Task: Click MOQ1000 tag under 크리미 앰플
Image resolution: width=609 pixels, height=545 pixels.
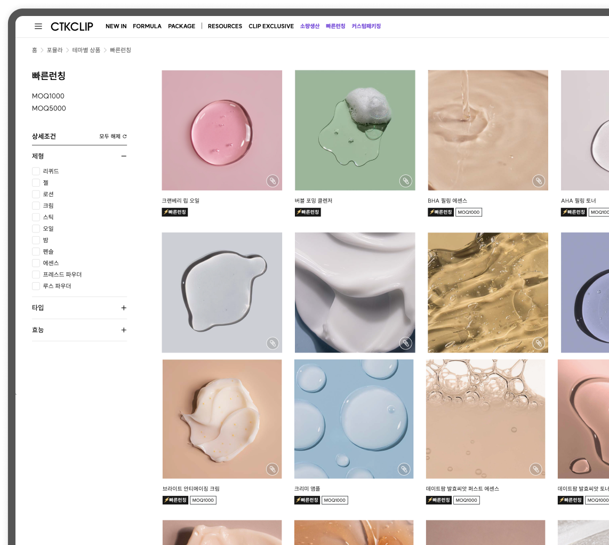Action: [335, 500]
